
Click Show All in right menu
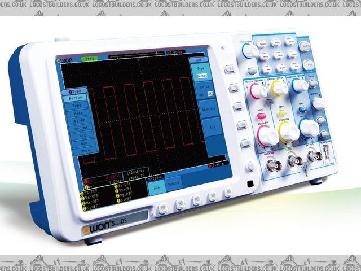[x=208, y=109]
